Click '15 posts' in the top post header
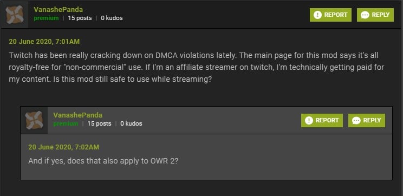This screenshot has width=403, height=196. pyautogui.click(x=80, y=18)
